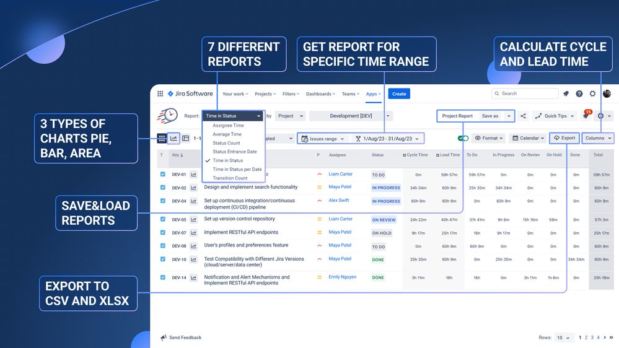Select Transition Count report option
619x348 pixels.
(x=230, y=178)
